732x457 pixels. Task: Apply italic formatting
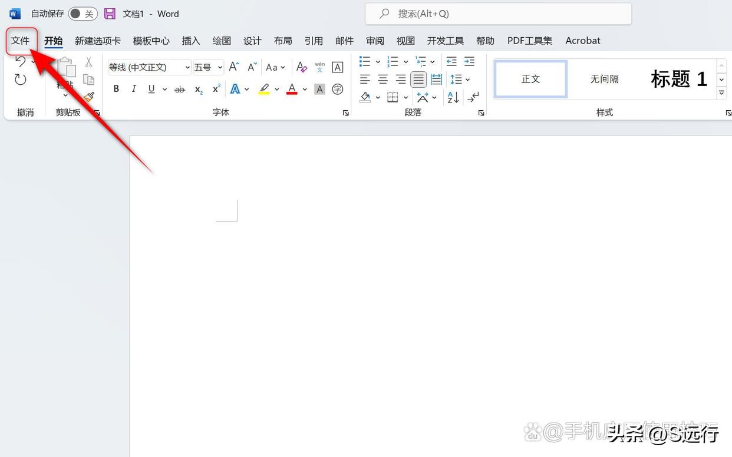tap(134, 88)
